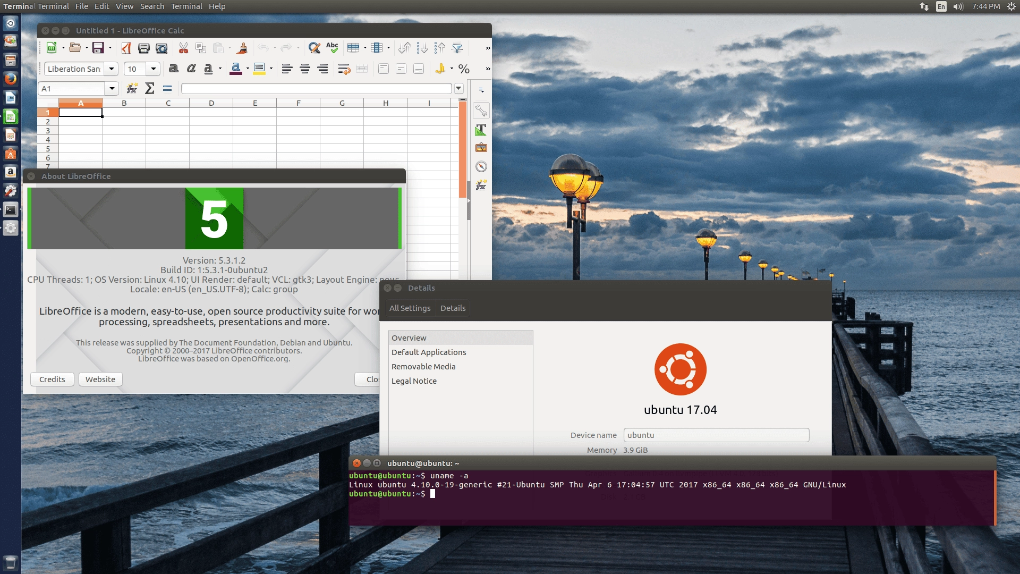This screenshot has height=574, width=1020.
Task: Click the Function equals sign icon
Action: (167, 88)
